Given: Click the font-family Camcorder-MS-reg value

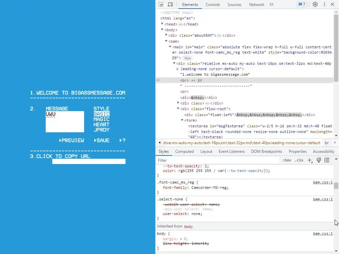Looking at the screenshot, I should [210, 188].
